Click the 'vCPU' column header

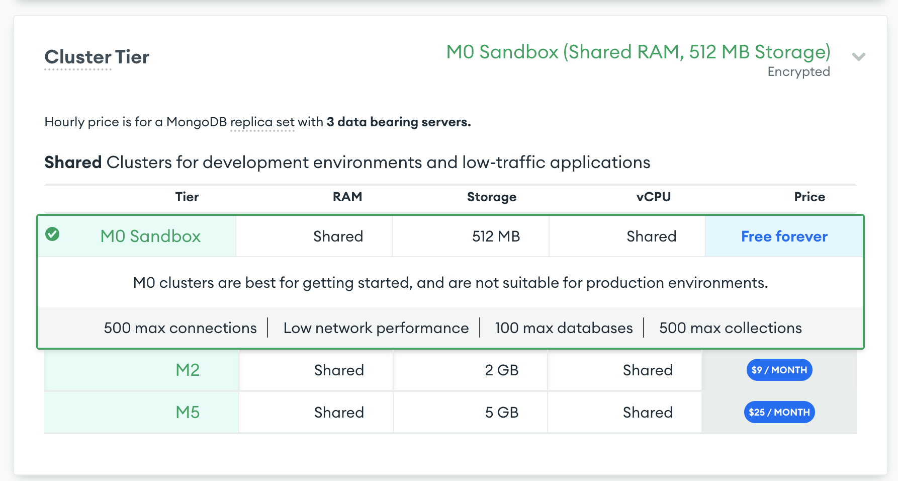coord(653,197)
